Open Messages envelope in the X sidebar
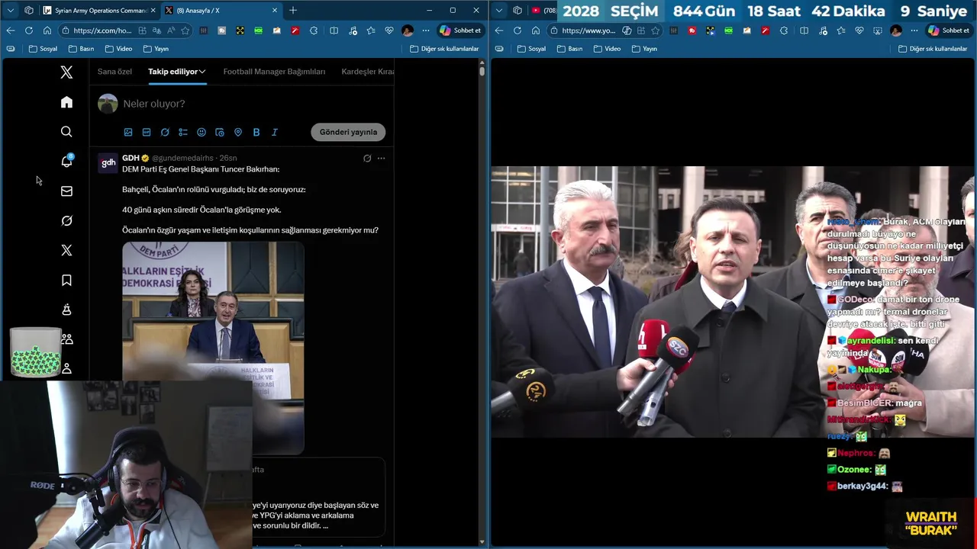This screenshot has height=549, width=977. tap(66, 191)
